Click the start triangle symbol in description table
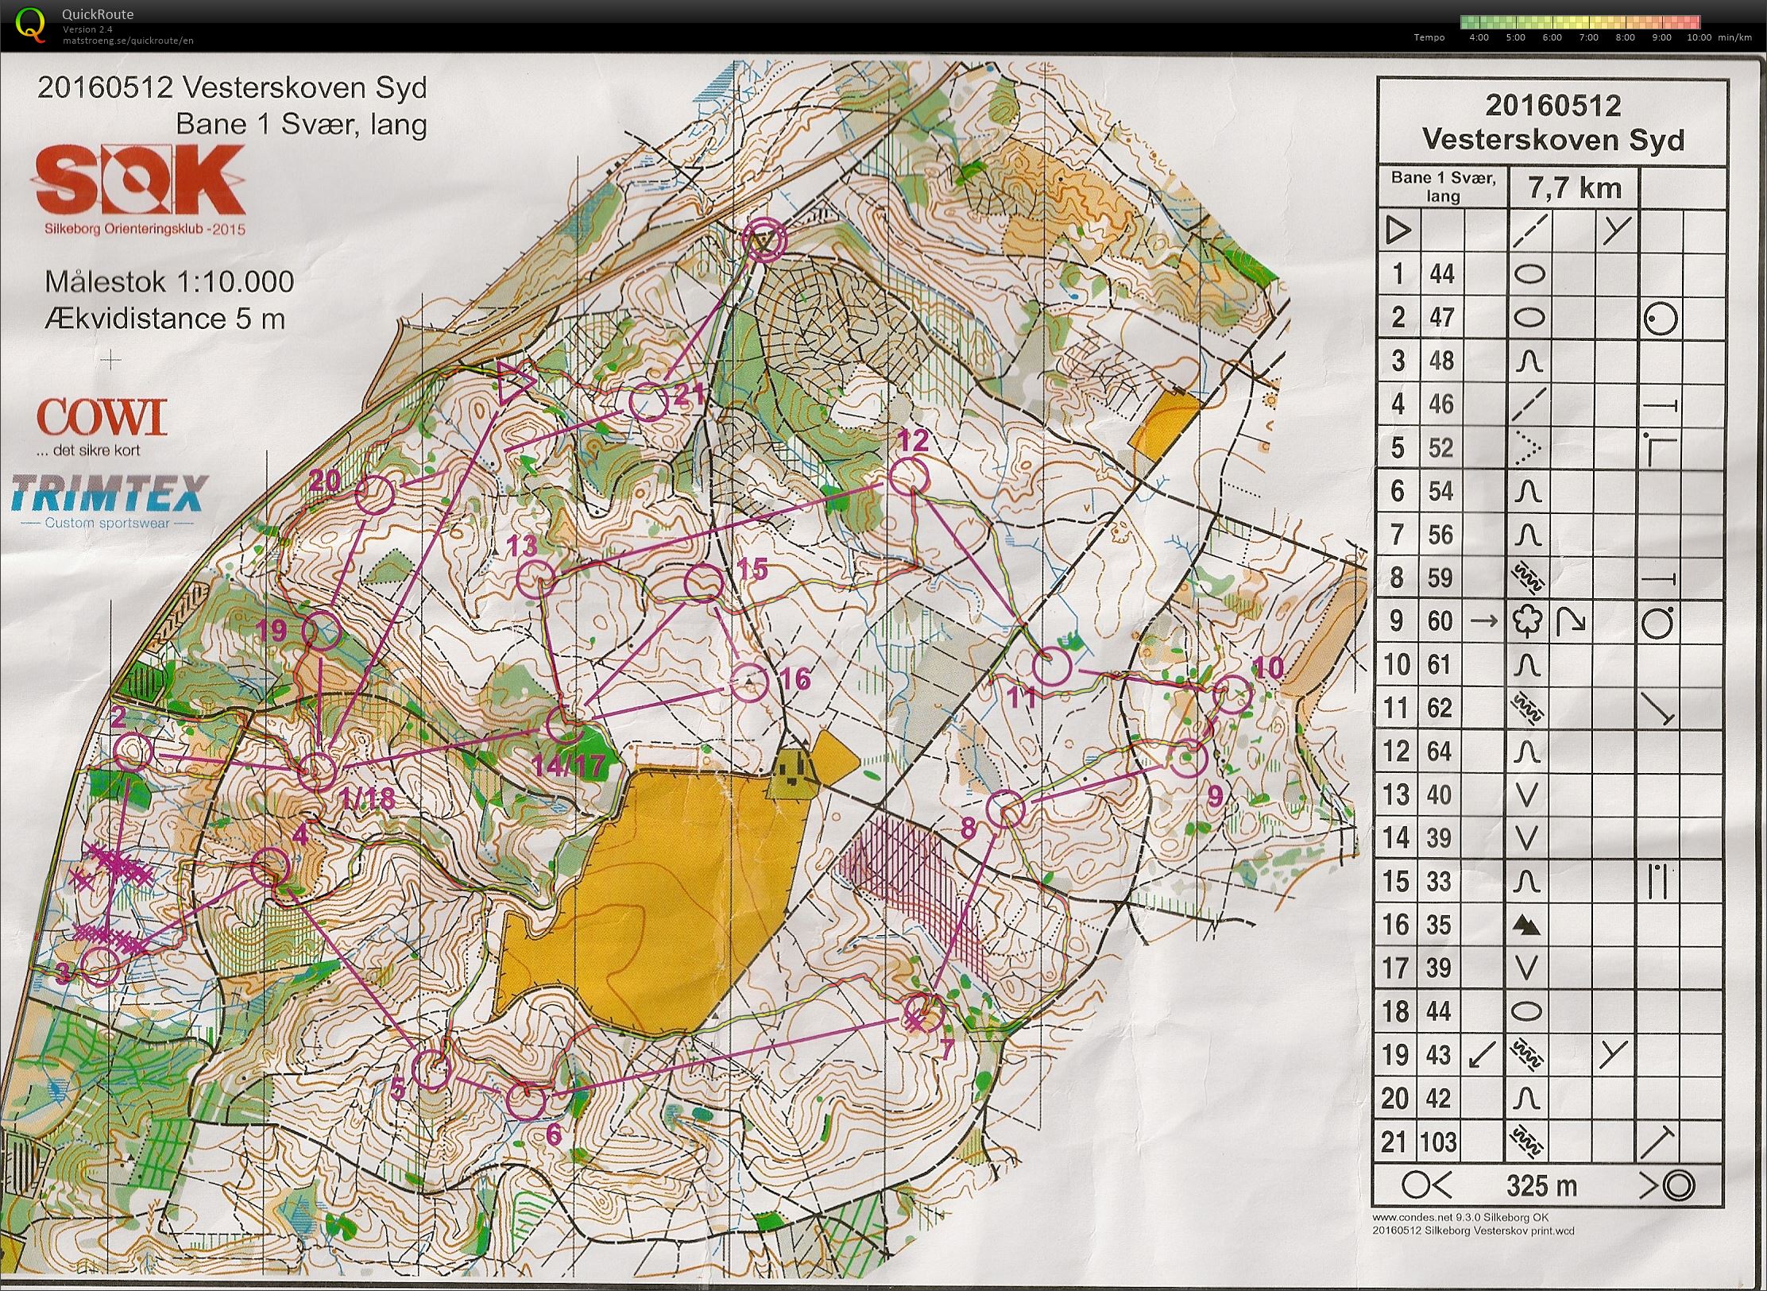The width and height of the screenshot is (1767, 1291). 1398,231
